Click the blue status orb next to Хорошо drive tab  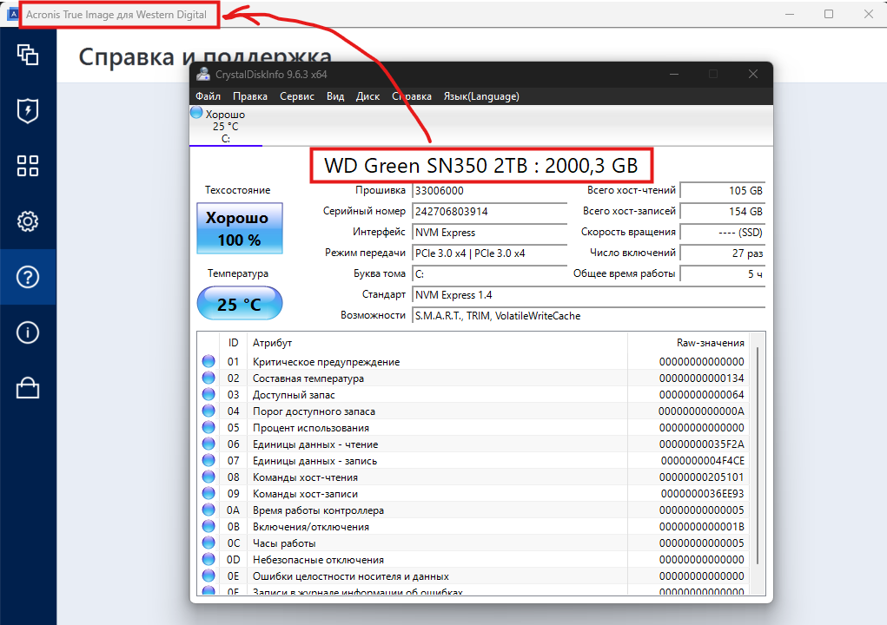196,113
